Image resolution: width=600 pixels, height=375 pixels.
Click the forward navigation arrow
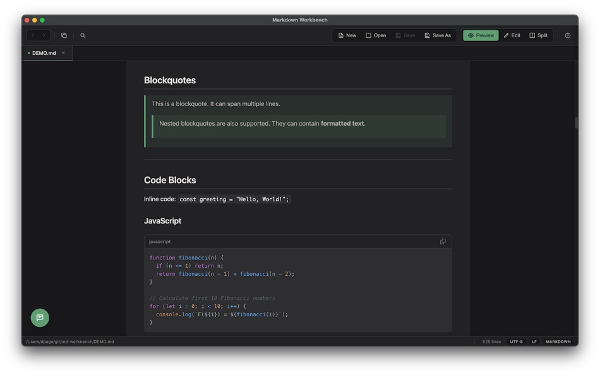pyautogui.click(x=44, y=35)
